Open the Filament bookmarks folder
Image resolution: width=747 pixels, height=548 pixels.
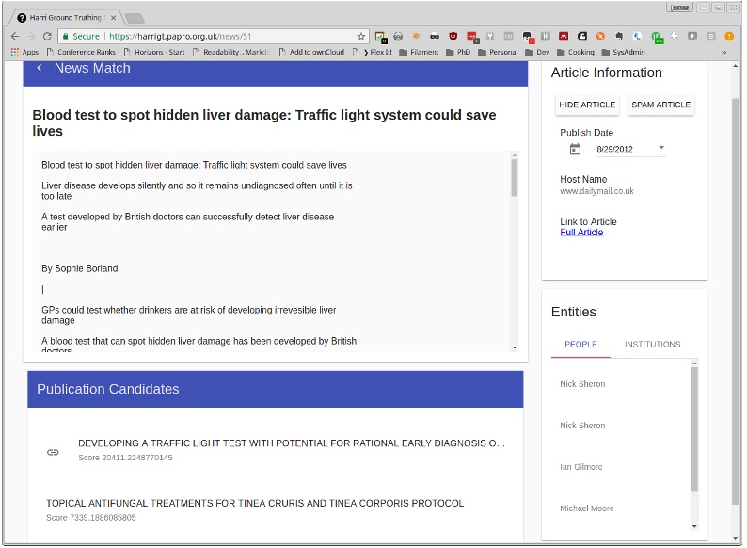click(419, 52)
